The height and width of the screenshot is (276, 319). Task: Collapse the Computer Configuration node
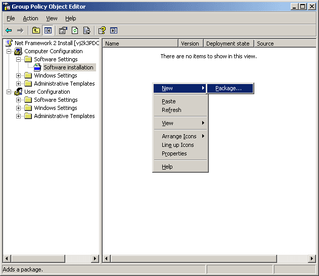point(9,51)
